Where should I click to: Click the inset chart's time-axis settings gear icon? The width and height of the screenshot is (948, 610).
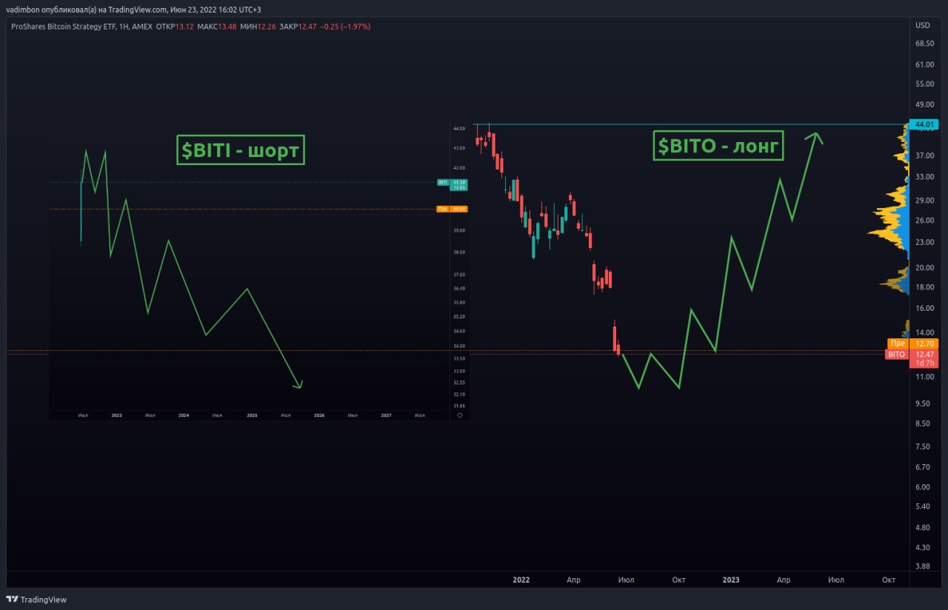click(x=460, y=415)
